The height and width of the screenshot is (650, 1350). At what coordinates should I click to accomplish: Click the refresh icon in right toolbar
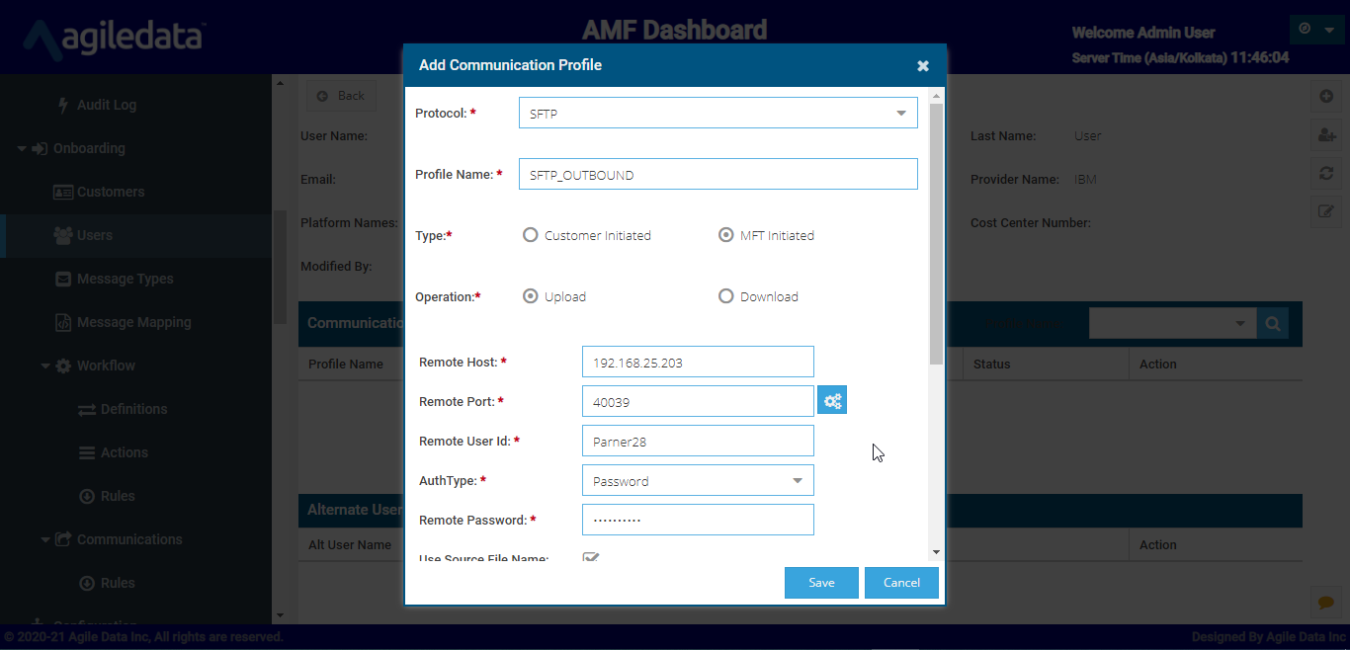coord(1326,173)
